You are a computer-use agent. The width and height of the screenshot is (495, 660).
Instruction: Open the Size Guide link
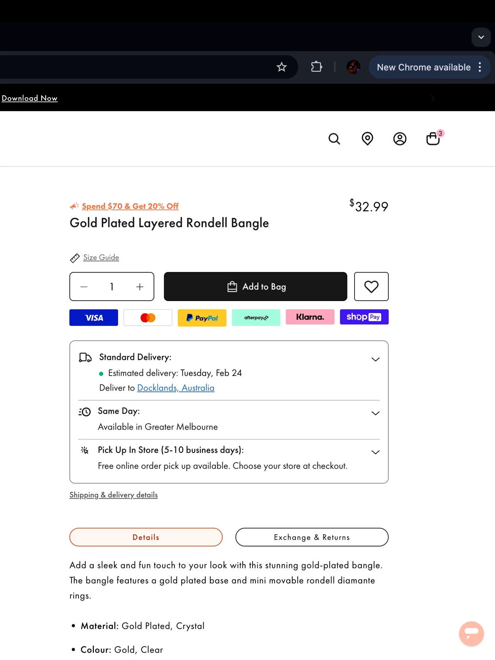[101, 257]
